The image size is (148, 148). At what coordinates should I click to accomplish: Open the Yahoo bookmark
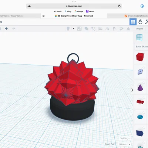pyautogui.click(x=90, y=11)
